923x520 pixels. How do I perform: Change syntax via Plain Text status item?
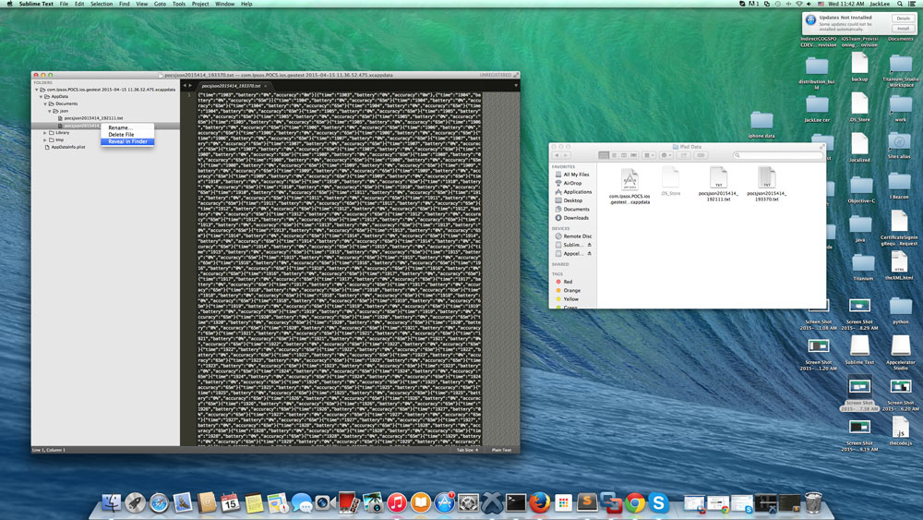click(x=501, y=450)
